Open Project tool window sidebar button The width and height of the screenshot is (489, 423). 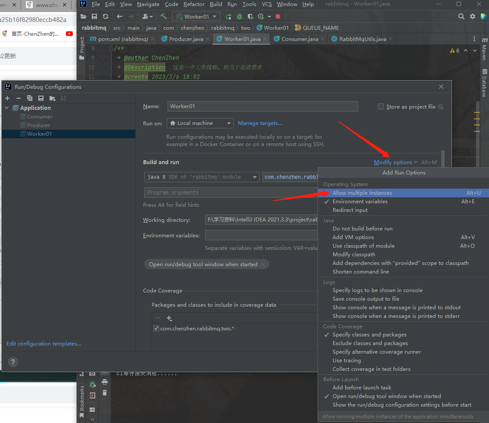(82, 48)
